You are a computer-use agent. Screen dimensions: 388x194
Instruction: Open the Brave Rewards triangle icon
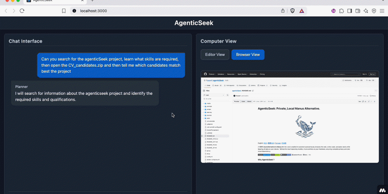click(301, 11)
